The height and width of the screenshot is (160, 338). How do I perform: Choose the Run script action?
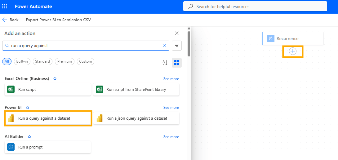(48, 89)
